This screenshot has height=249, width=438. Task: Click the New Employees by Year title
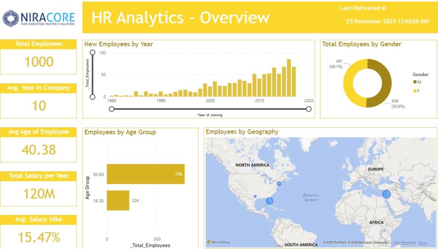[x=119, y=44]
